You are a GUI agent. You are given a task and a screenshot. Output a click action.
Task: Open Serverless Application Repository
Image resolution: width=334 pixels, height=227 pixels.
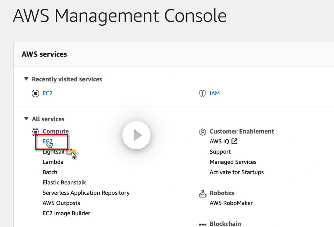click(x=86, y=193)
